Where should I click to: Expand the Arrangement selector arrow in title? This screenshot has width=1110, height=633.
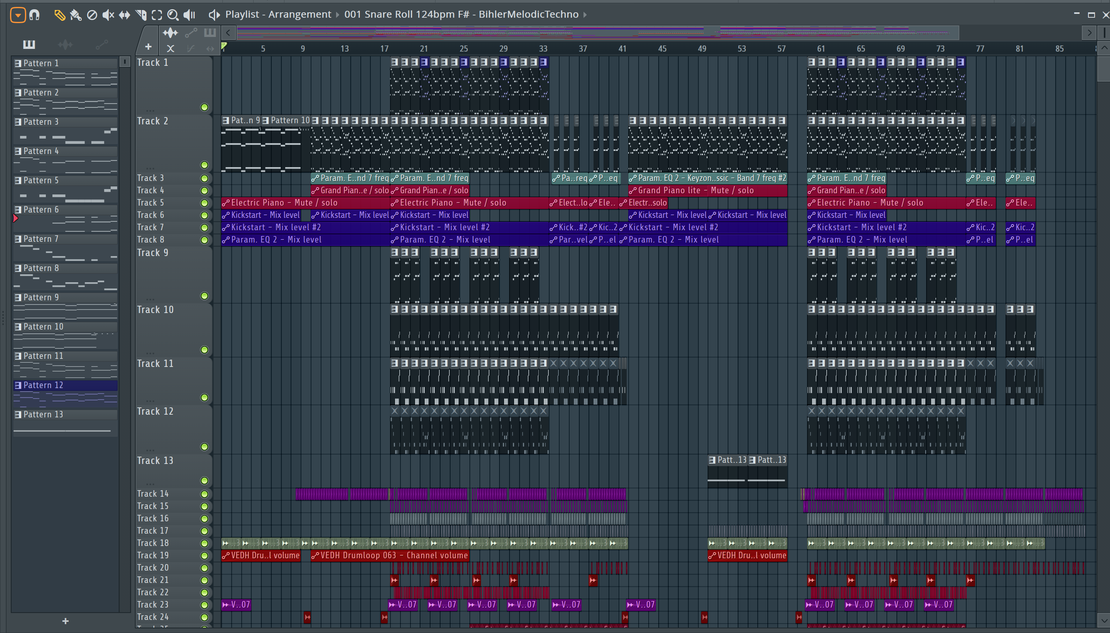[x=337, y=15]
